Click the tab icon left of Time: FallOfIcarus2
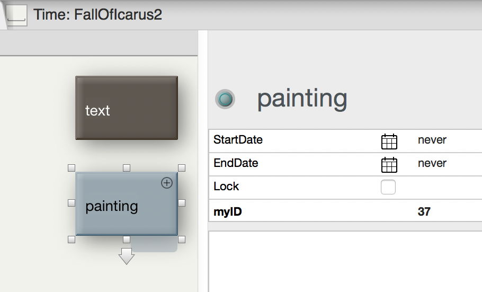This screenshot has width=482, height=292. (16, 14)
